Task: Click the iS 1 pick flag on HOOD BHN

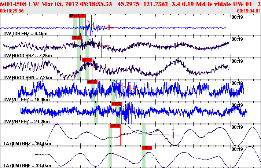Action: (x=87, y=60)
